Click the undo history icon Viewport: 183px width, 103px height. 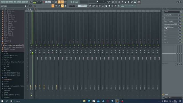113,2
